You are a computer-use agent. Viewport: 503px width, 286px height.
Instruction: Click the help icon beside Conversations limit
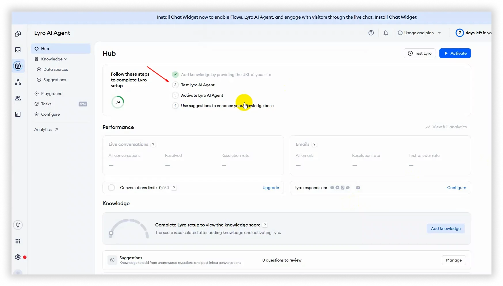pyautogui.click(x=174, y=188)
